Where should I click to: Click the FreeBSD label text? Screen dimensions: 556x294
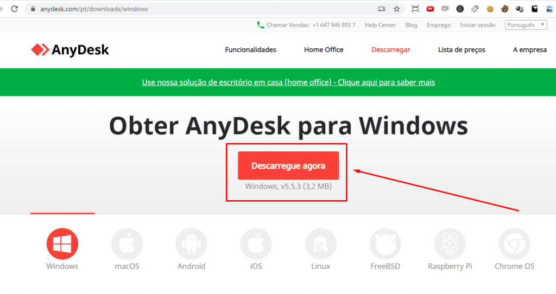(386, 266)
